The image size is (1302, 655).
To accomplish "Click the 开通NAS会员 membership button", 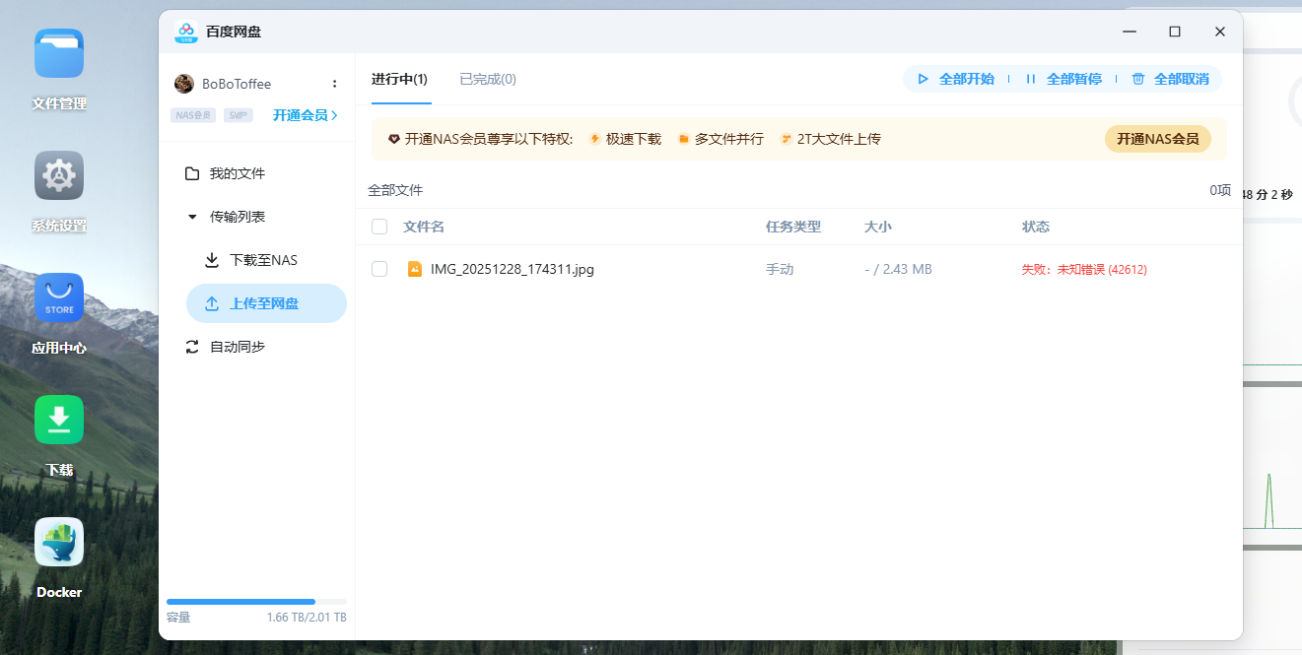I will 1157,139.
